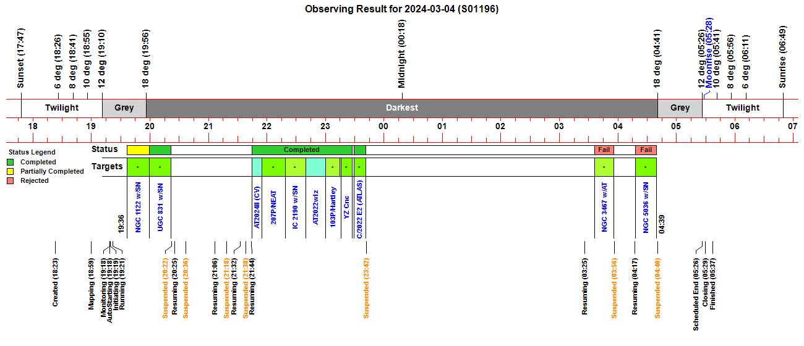Click the Suspended (20:36) event label

point(186,288)
